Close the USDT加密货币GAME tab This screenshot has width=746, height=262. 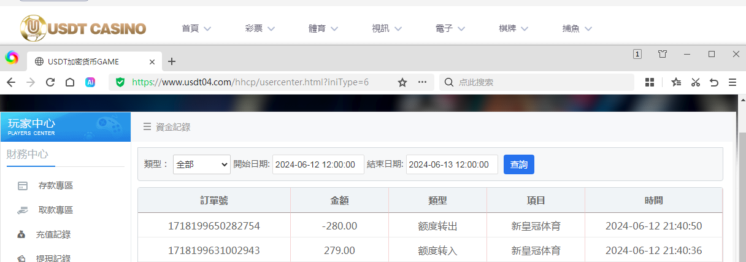152,61
